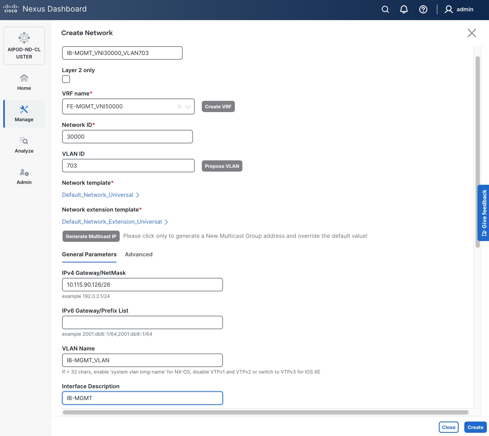This screenshot has height=436, width=489.
Task: Open the Analyze section
Action: [x=24, y=145]
